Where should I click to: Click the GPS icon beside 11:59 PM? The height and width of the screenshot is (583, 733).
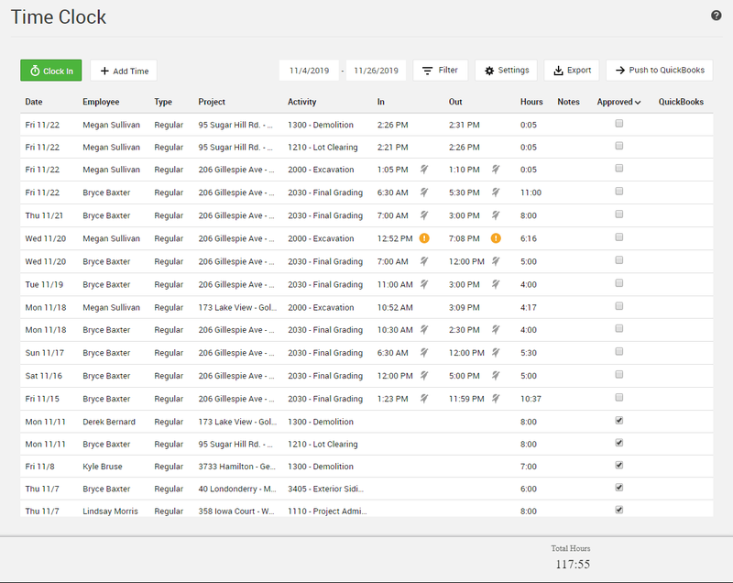pyautogui.click(x=496, y=399)
